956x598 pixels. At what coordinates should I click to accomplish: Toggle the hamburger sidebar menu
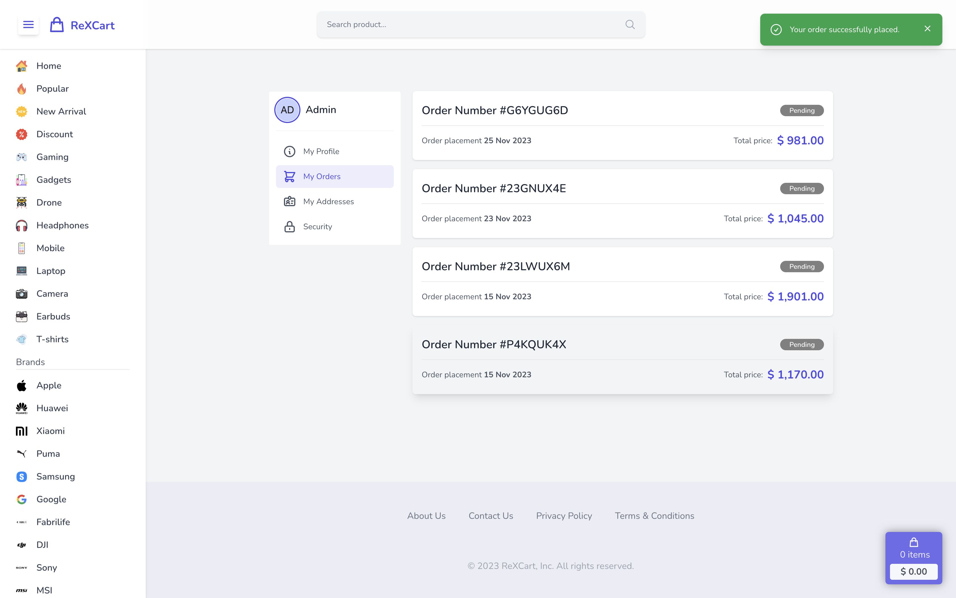28,25
